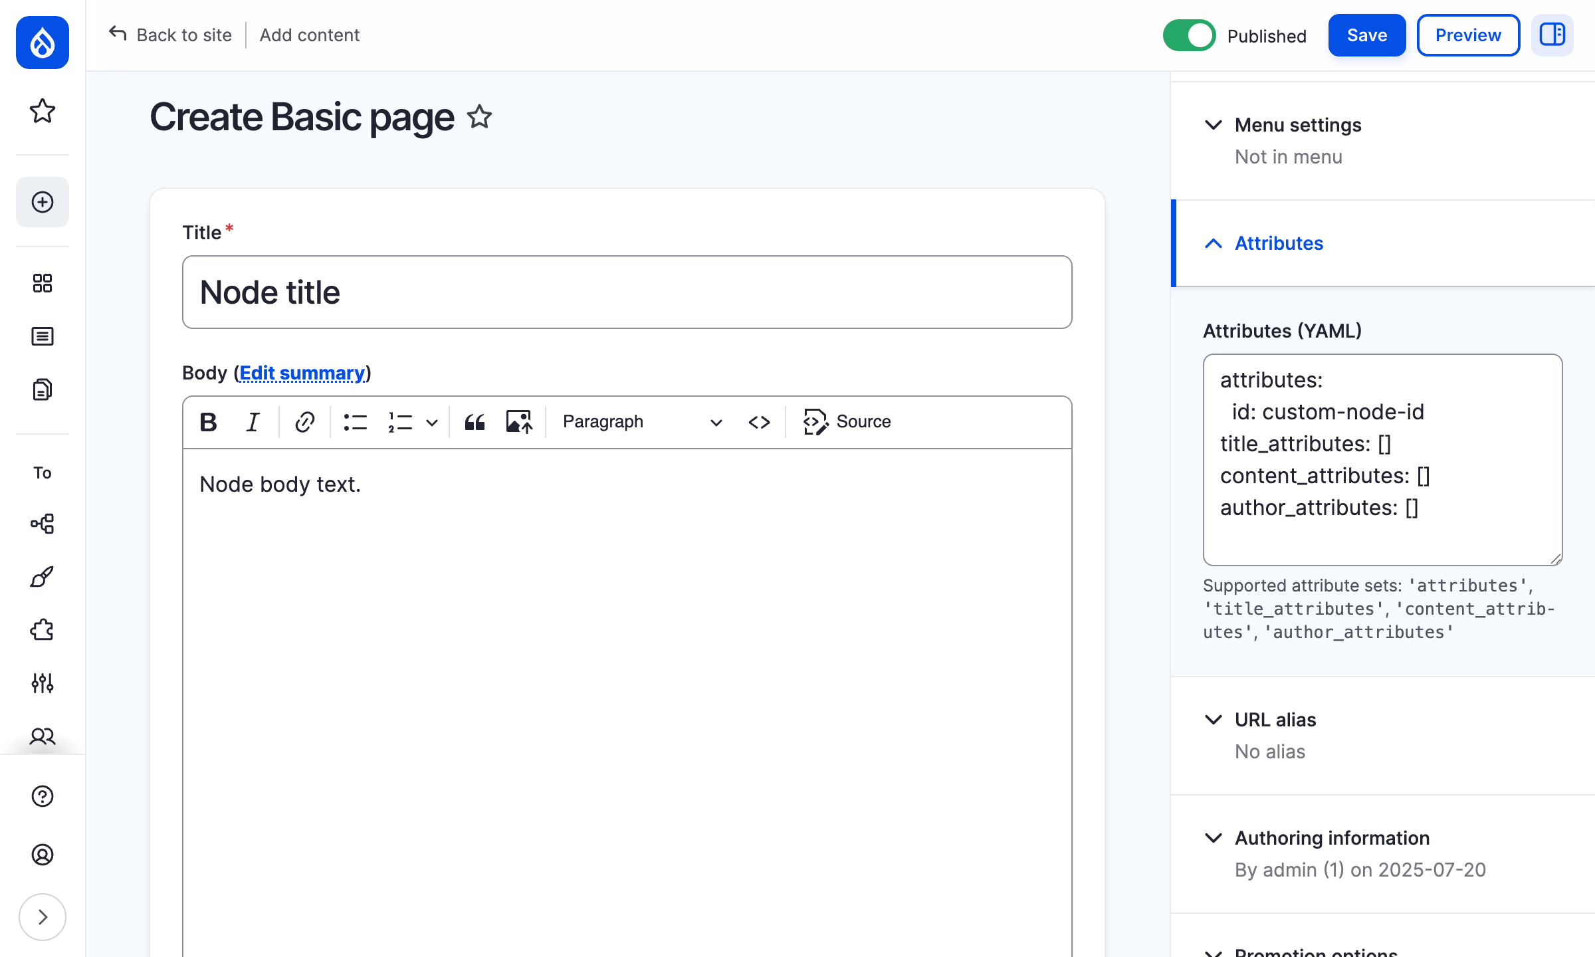This screenshot has width=1595, height=957.
Task: Click the insert link icon
Action: [304, 422]
